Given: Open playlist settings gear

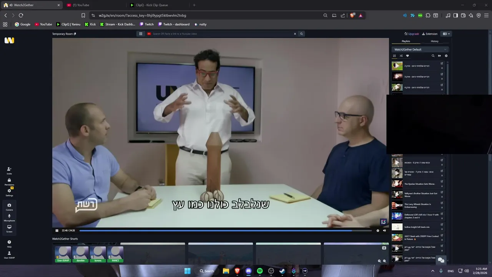Looking at the screenshot, I should coord(446,56).
